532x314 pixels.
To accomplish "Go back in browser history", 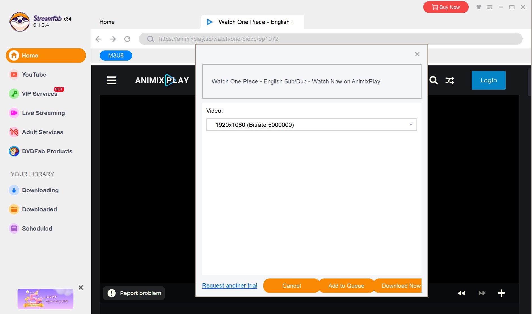I will click(x=98, y=39).
